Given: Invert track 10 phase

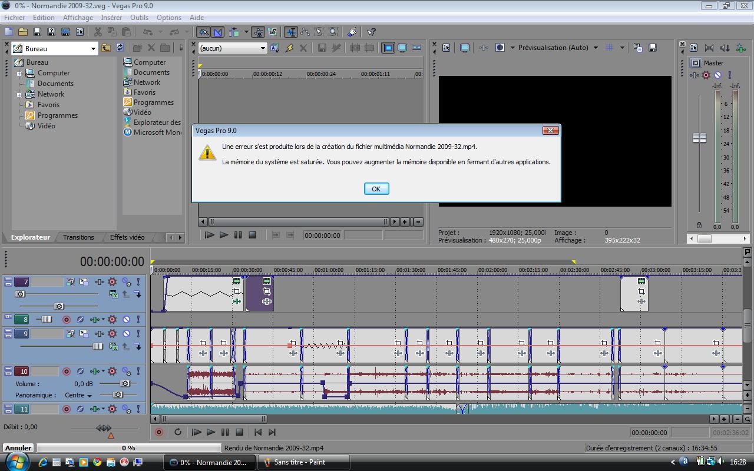Looking at the screenshot, I should [81, 372].
